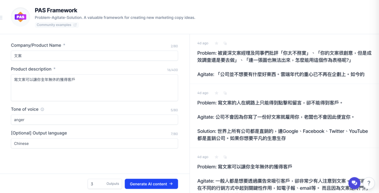Focus the Company/Product Name field

point(94,56)
